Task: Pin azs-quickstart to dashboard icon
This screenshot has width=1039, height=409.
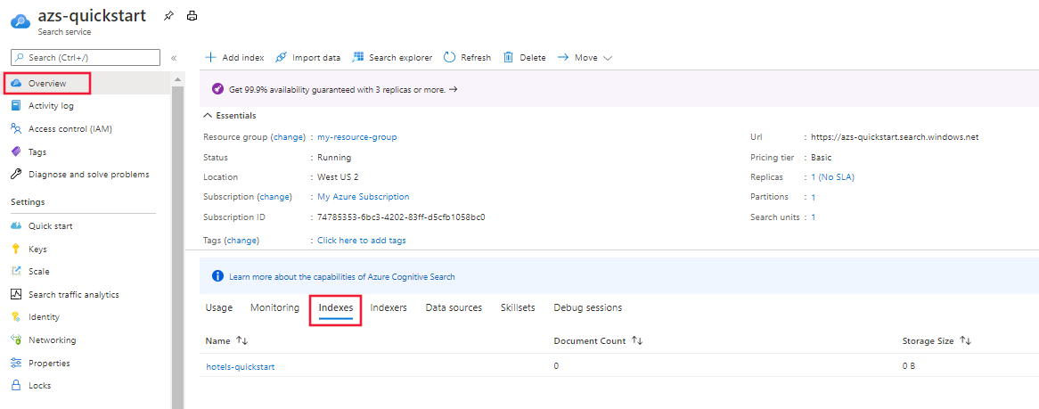Action: (x=169, y=16)
